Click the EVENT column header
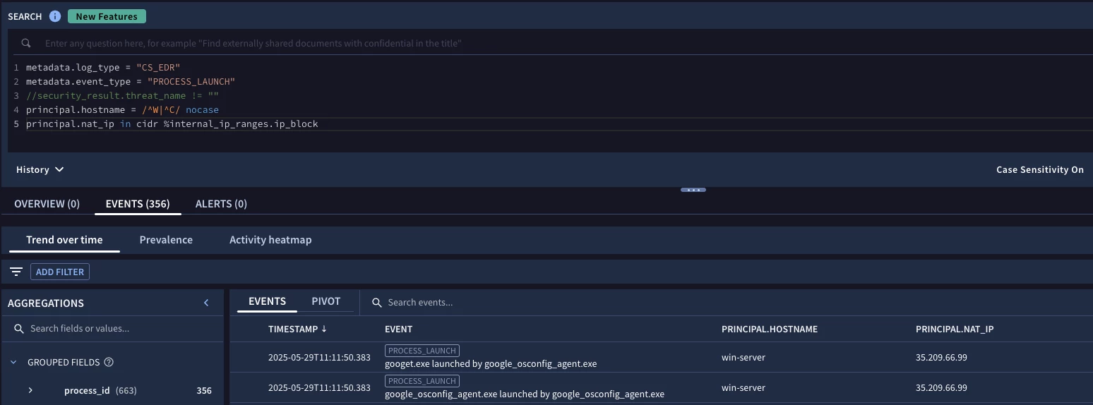Image resolution: width=1093 pixels, height=405 pixels. pyautogui.click(x=398, y=329)
